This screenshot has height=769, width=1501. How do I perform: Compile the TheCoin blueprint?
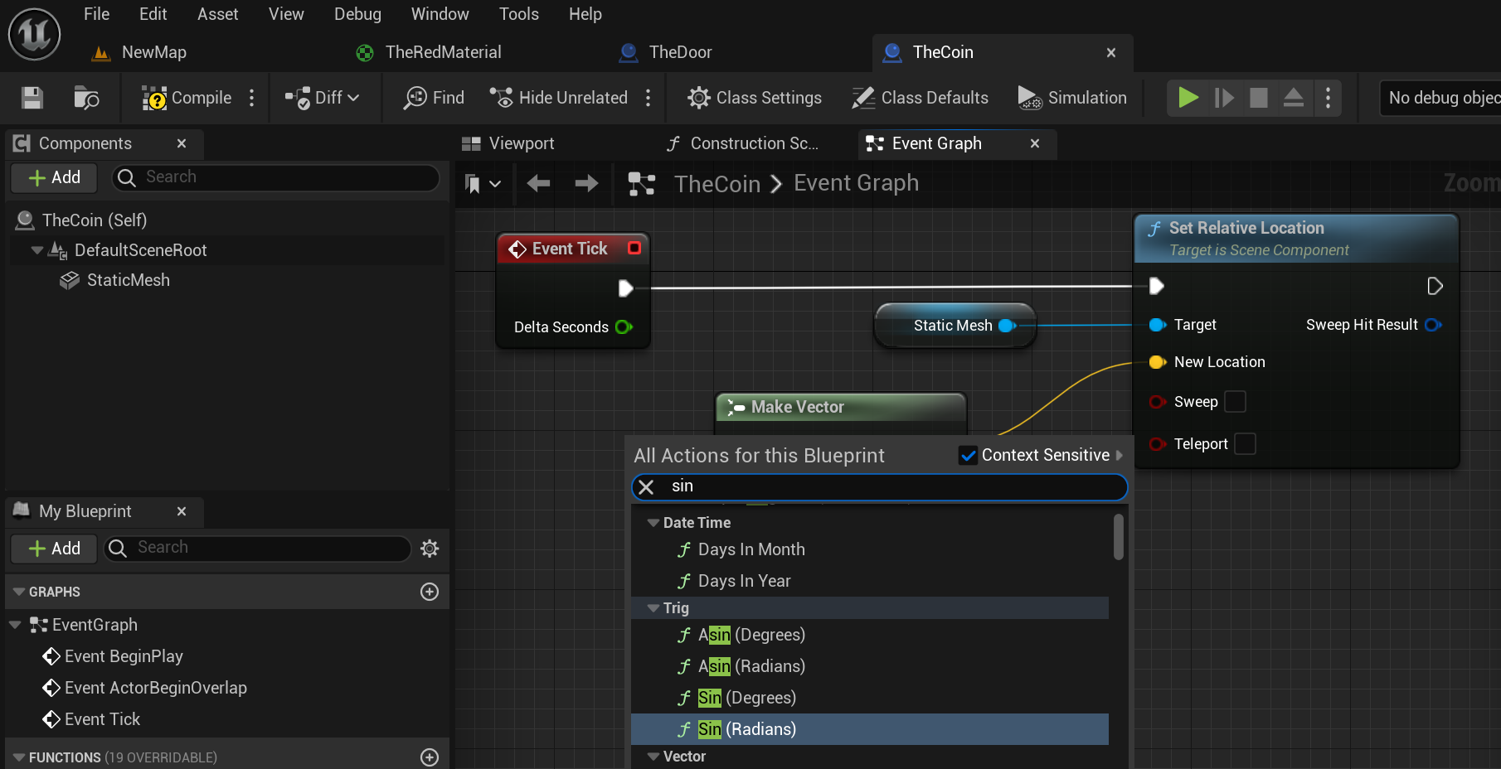pos(187,98)
